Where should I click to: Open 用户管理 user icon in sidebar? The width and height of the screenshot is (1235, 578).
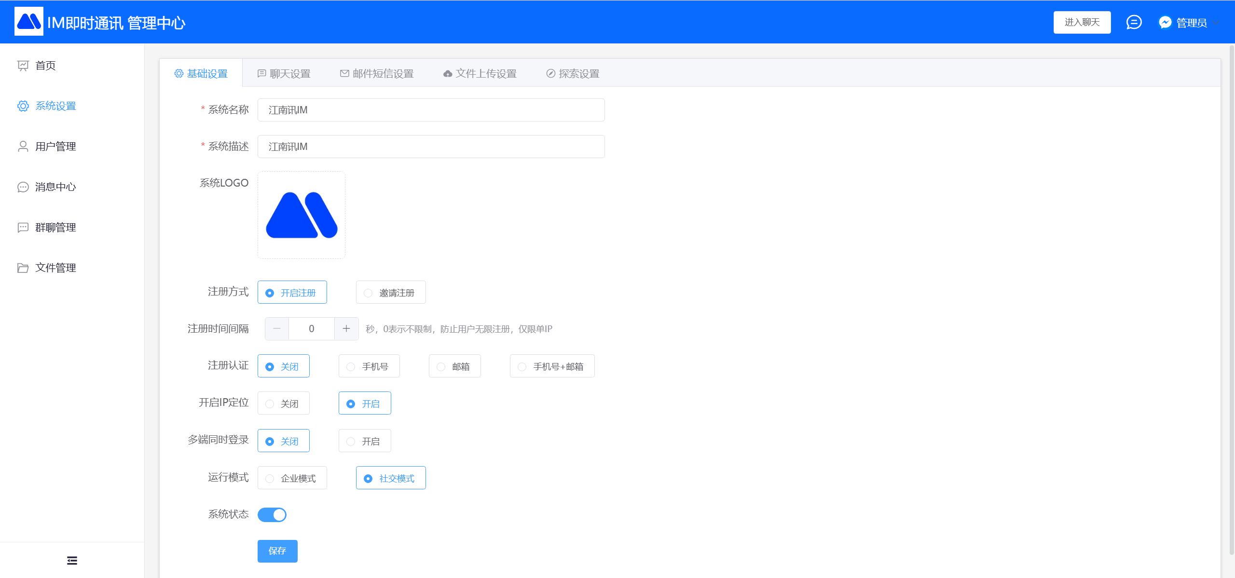click(x=23, y=147)
